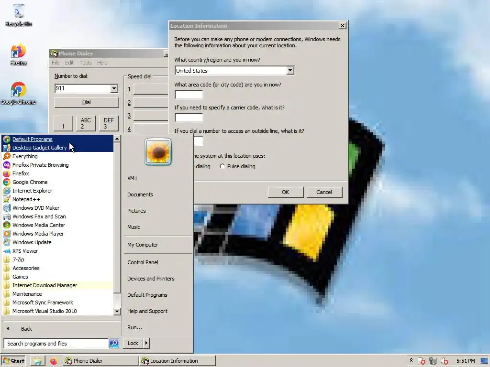Expand the Maintenance folder

(57, 294)
